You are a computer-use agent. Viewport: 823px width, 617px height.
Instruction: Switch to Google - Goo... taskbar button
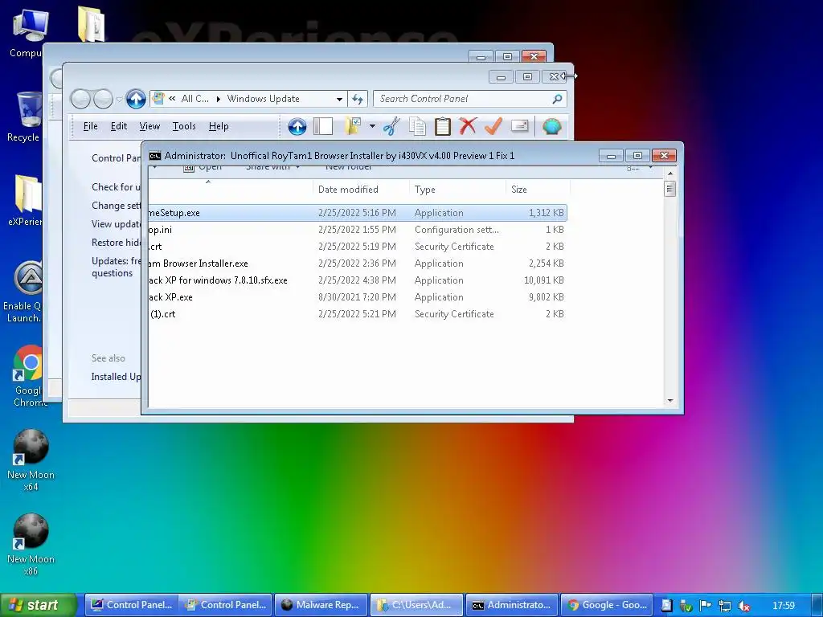(x=607, y=605)
